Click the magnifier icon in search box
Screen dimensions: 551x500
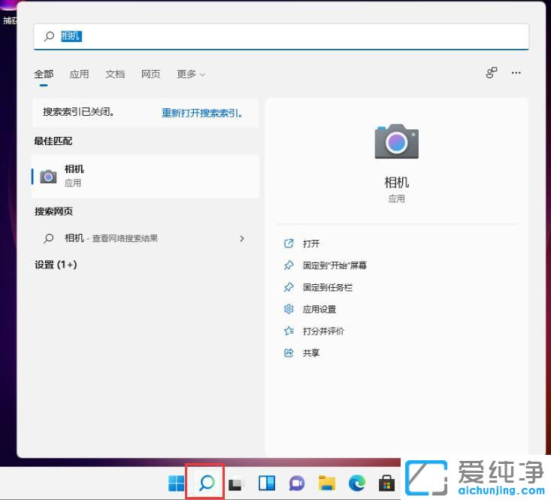49,36
